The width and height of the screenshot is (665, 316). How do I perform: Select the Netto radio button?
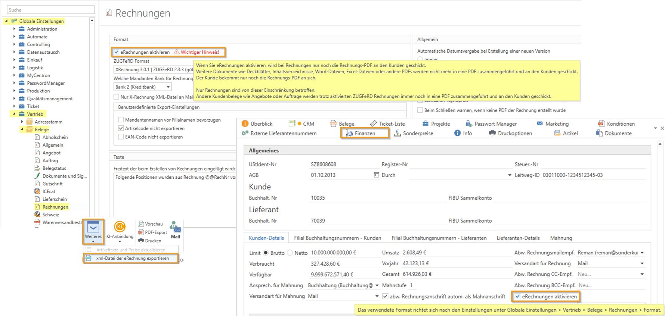point(290,253)
